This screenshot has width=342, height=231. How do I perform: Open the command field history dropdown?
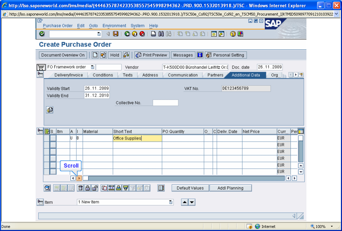[99, 34]
